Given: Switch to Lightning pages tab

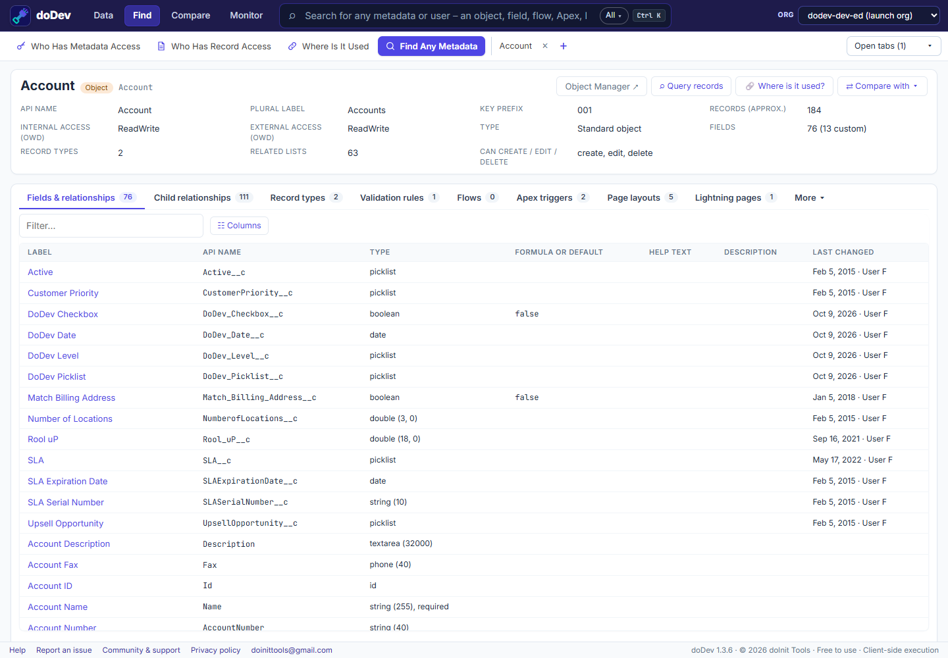Looking at the screenshot, I should pyautogui.click(x=736, y=197).
